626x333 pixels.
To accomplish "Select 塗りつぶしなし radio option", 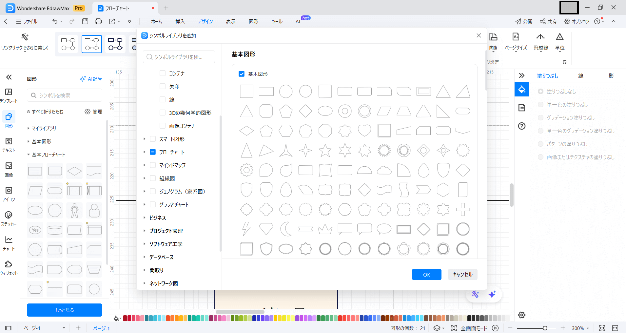I will 541,92.
